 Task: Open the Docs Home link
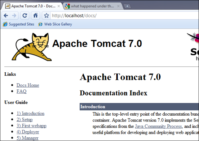(28, 85)
